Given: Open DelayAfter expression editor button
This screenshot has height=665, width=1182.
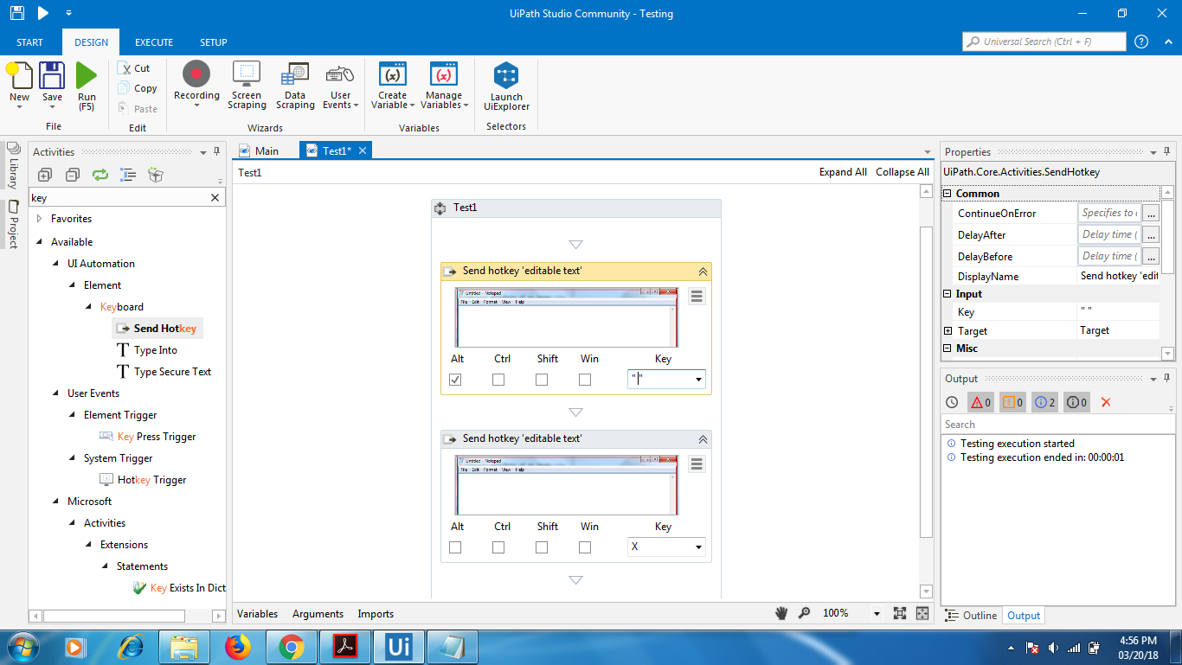Looking at the screenshot, I should point(1150,234).
